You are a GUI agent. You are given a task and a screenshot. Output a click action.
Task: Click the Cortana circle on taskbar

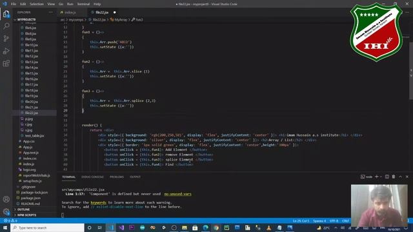(89, 227)
